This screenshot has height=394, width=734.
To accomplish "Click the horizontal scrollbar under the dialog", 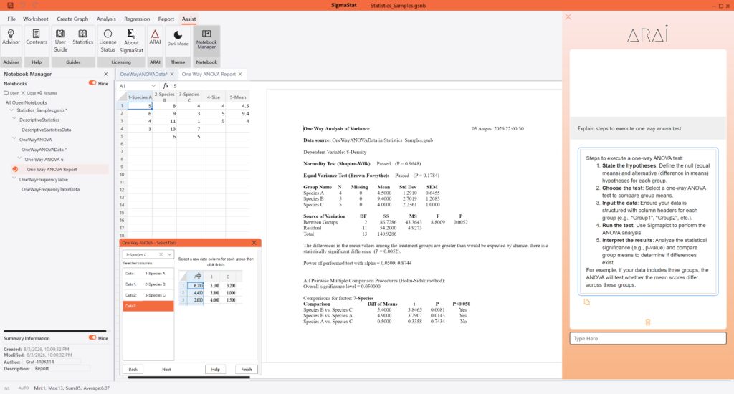I will click(189, 377).
